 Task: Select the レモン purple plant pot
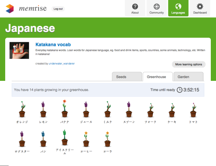point(43,109)
